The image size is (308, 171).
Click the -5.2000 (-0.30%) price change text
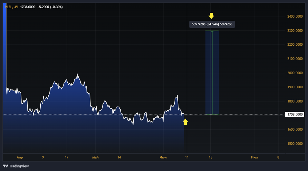50,7
